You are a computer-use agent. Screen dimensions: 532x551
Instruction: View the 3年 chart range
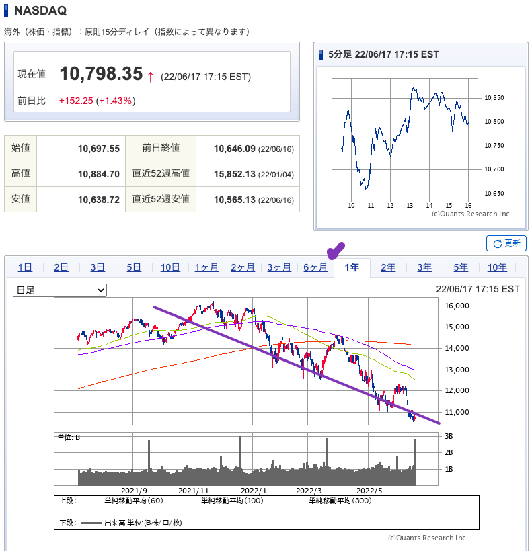(424, 267)
